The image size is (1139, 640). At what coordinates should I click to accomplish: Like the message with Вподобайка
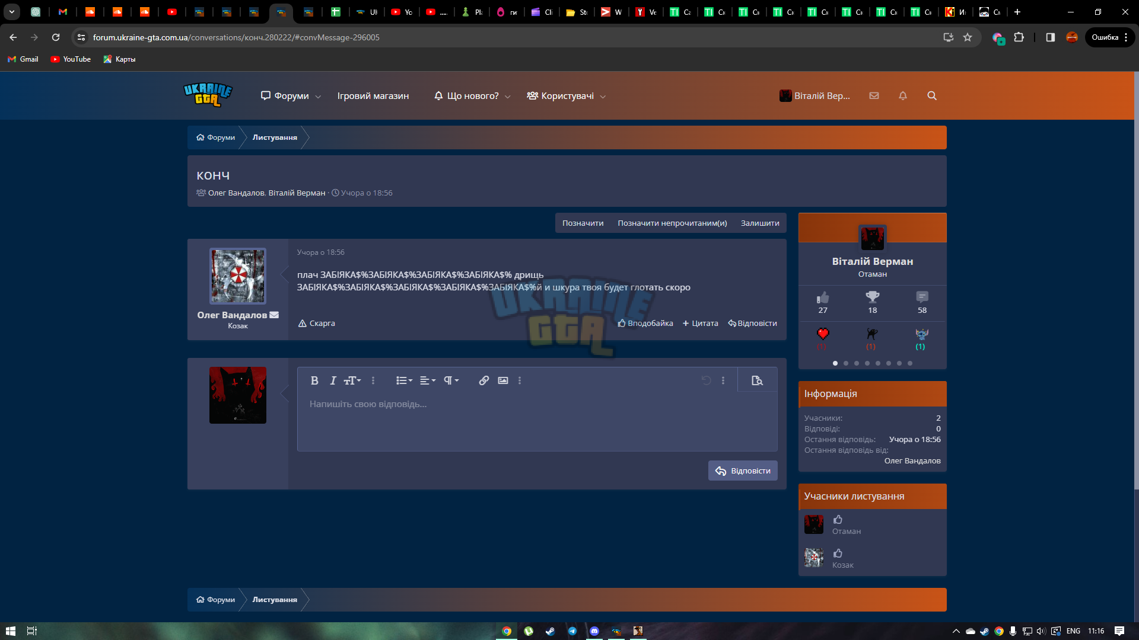(x=645, y=323)
